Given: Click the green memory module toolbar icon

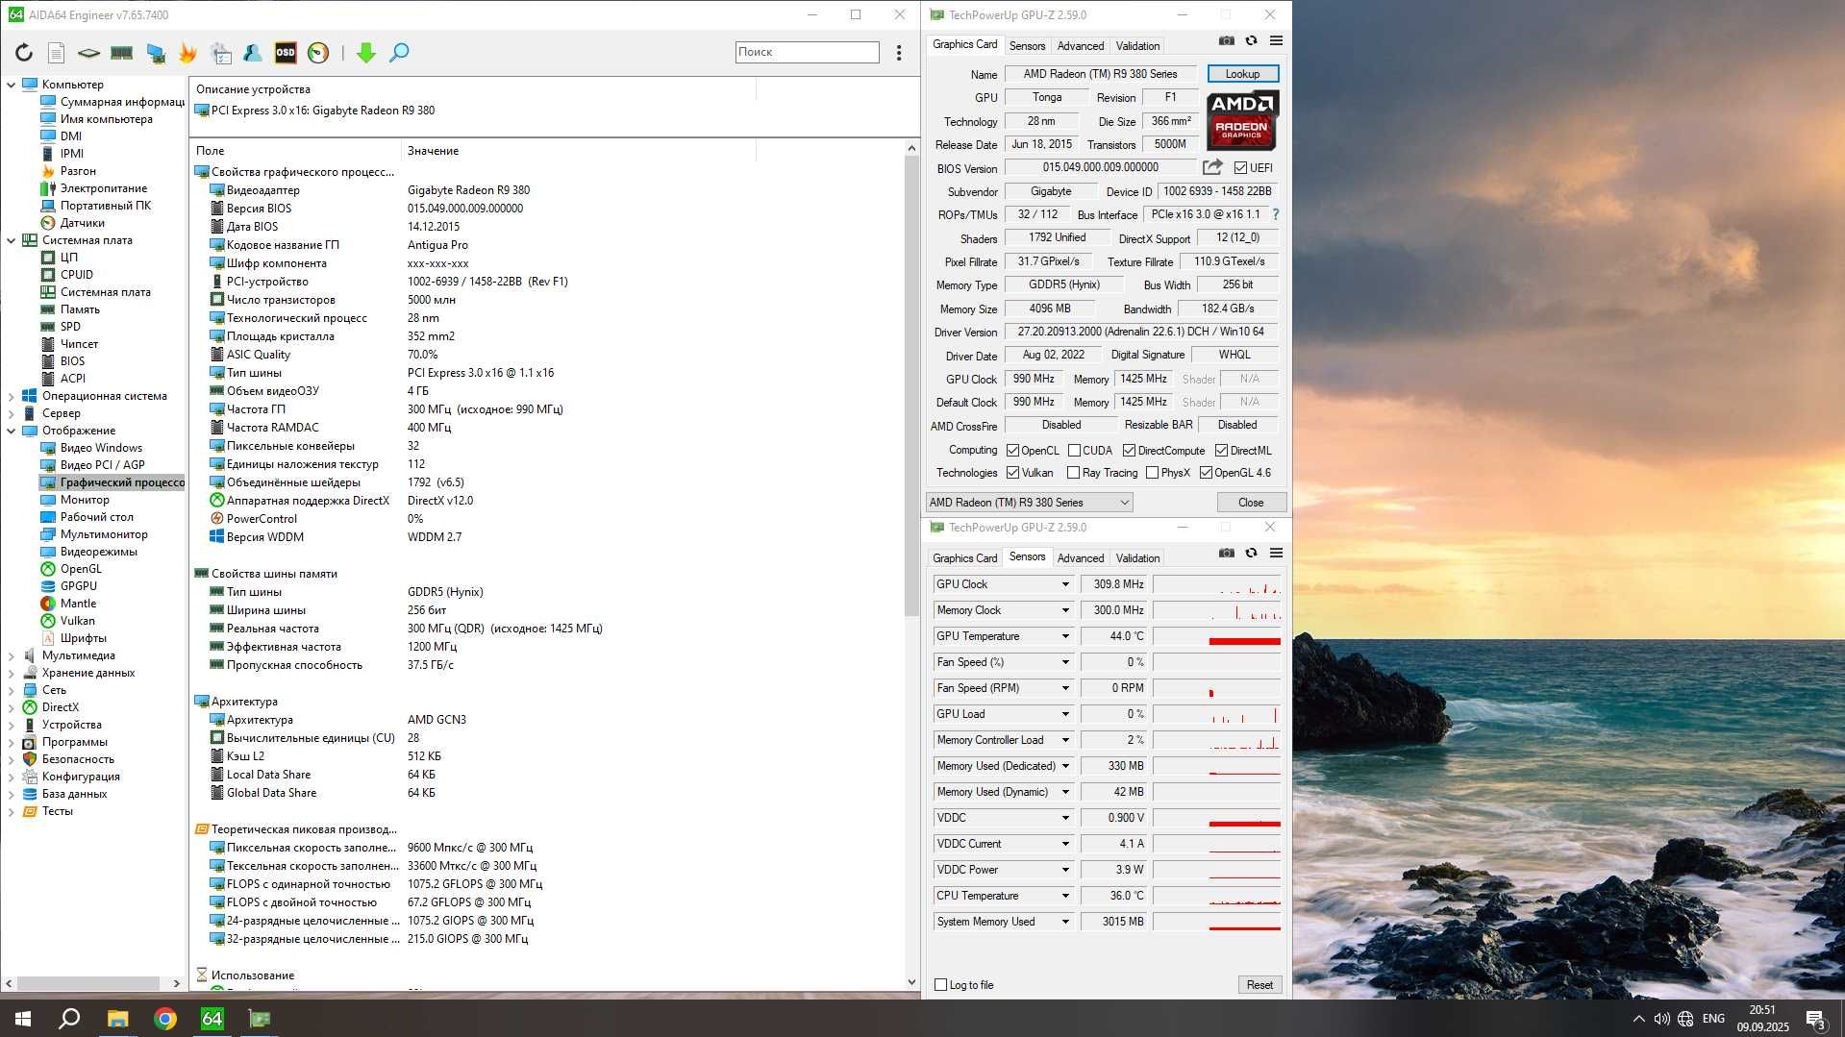Looking at the screenshot, I should click(121, 53).
